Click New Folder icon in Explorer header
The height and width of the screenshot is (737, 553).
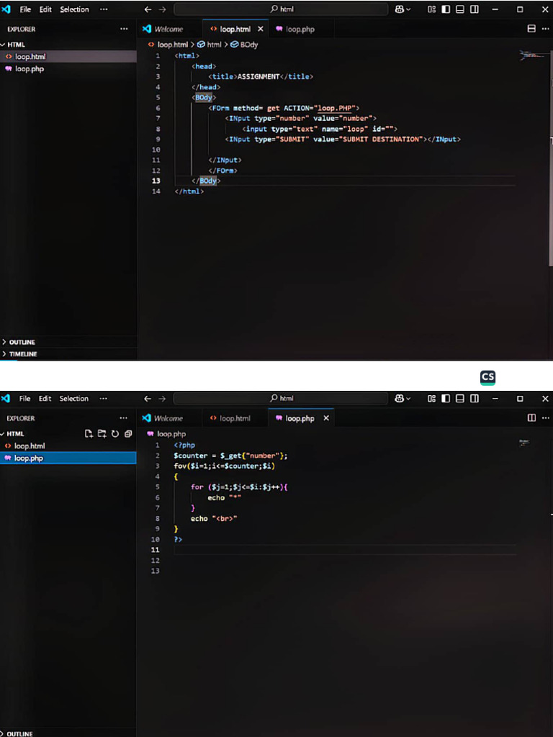pos(102,433)
